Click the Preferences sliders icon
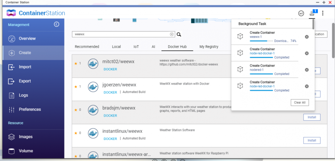 click(x=11, y=109)
